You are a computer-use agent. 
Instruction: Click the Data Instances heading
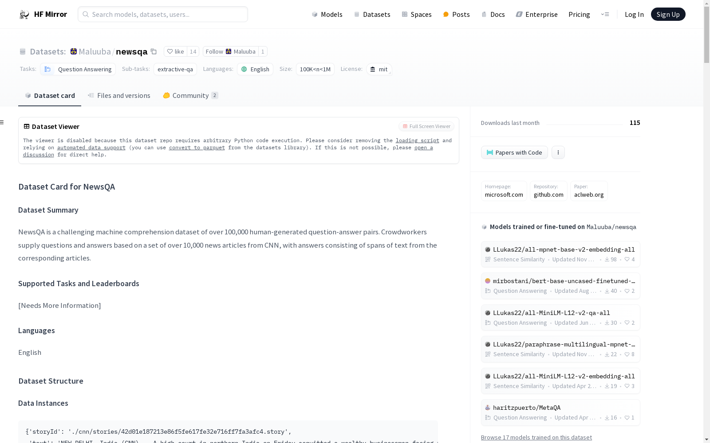[x=43, y=403]
